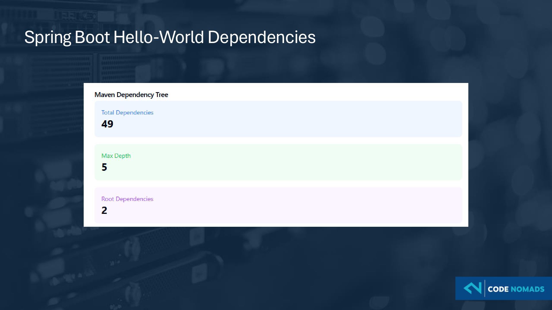Image resolution: width=552 pixels, height=310 pixels.
Task: Click the word Hello-World in the title
Action: (x=159, y=37)
